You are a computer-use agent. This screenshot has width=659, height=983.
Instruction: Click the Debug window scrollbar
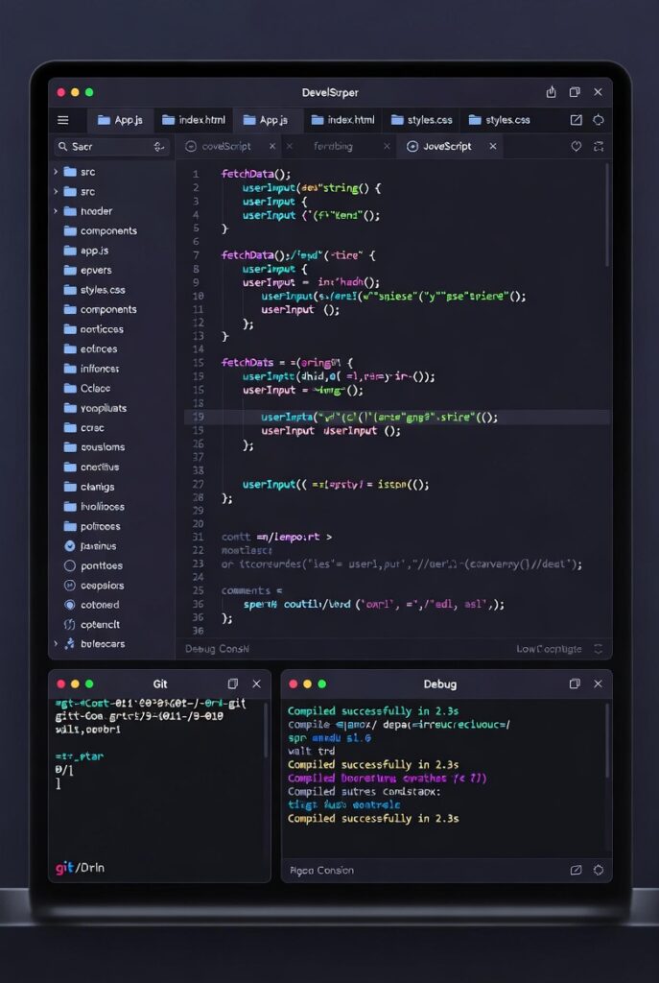[x=607, y=740]
